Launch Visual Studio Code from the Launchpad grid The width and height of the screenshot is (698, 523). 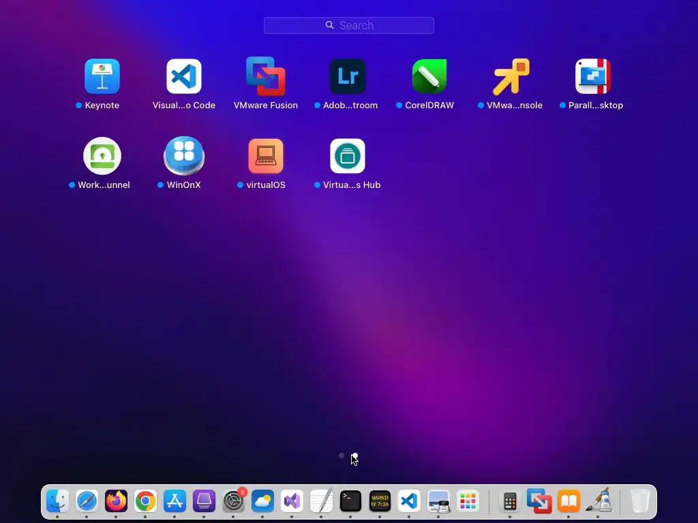[x=184, y=76]
